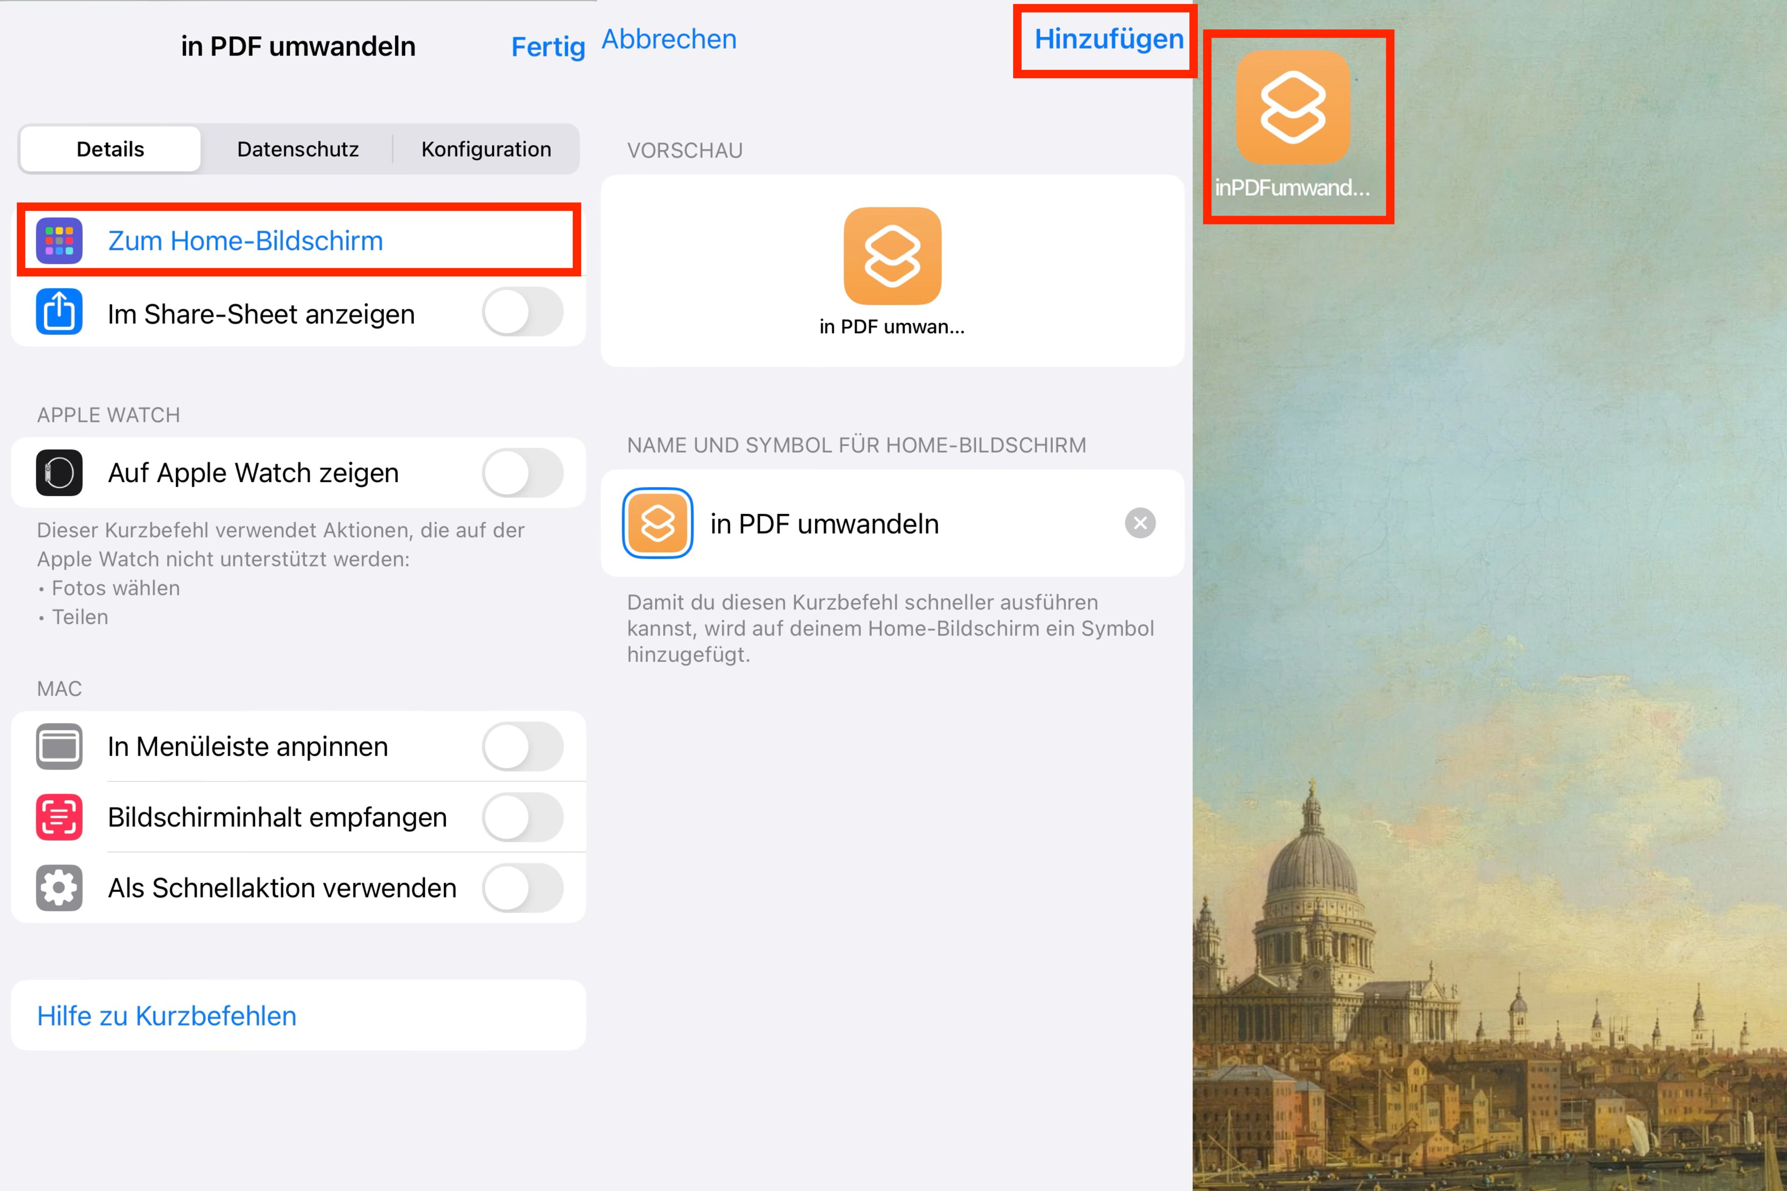1787x1191 pixels.
Task: Tap Hinzufügen to add shortcut
Action: 1109,39
